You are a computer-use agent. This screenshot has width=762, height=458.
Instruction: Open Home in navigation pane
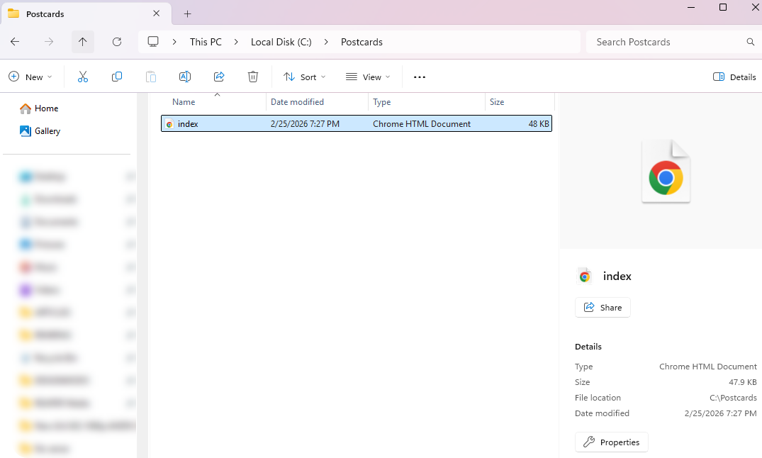click(39, 108)
